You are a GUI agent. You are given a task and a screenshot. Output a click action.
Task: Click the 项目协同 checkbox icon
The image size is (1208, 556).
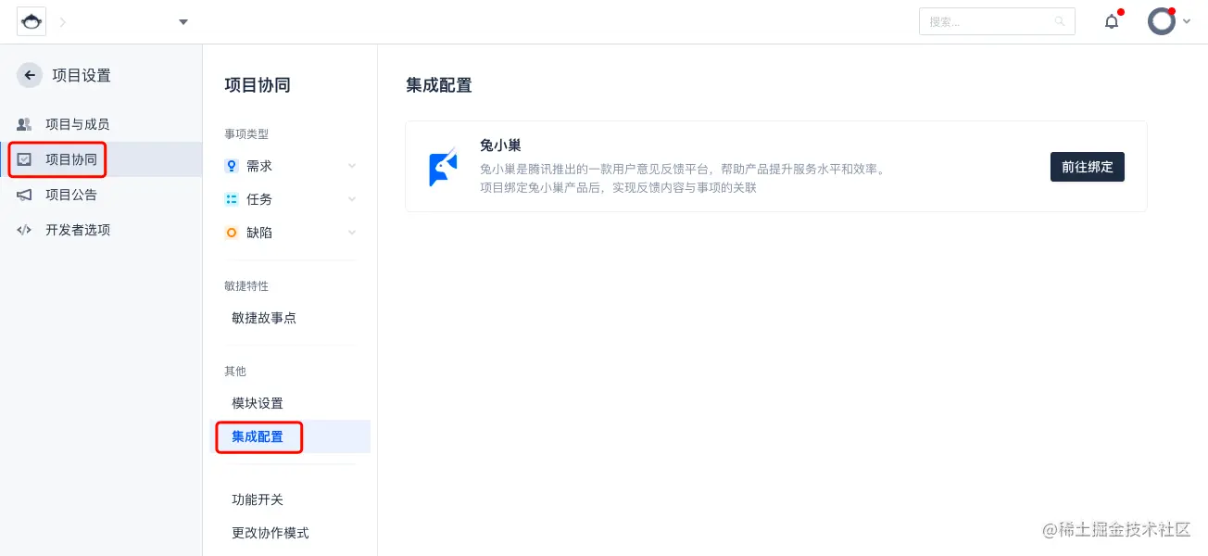point(25,159)
